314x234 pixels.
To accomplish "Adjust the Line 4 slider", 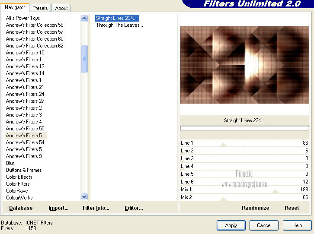I will [244, 166].
